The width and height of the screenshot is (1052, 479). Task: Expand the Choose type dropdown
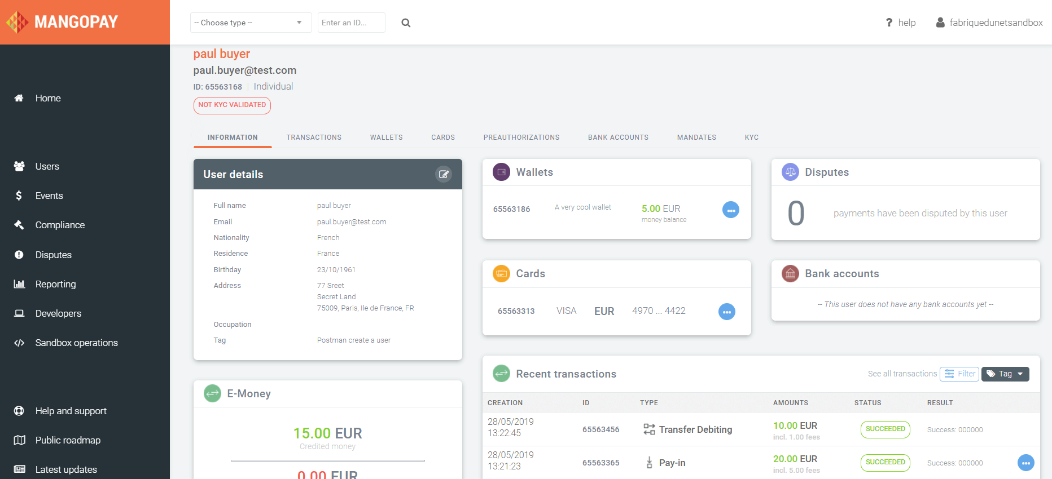[251, 23]
